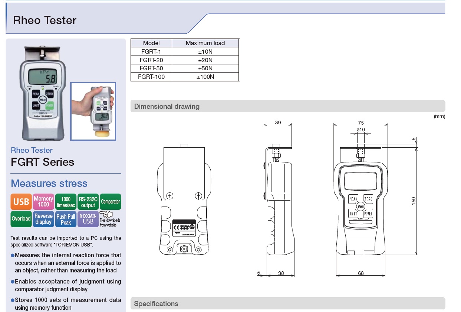Click the Dimensional drawing section header
This screenshot has height=312, width=461.
pos(288,106)
